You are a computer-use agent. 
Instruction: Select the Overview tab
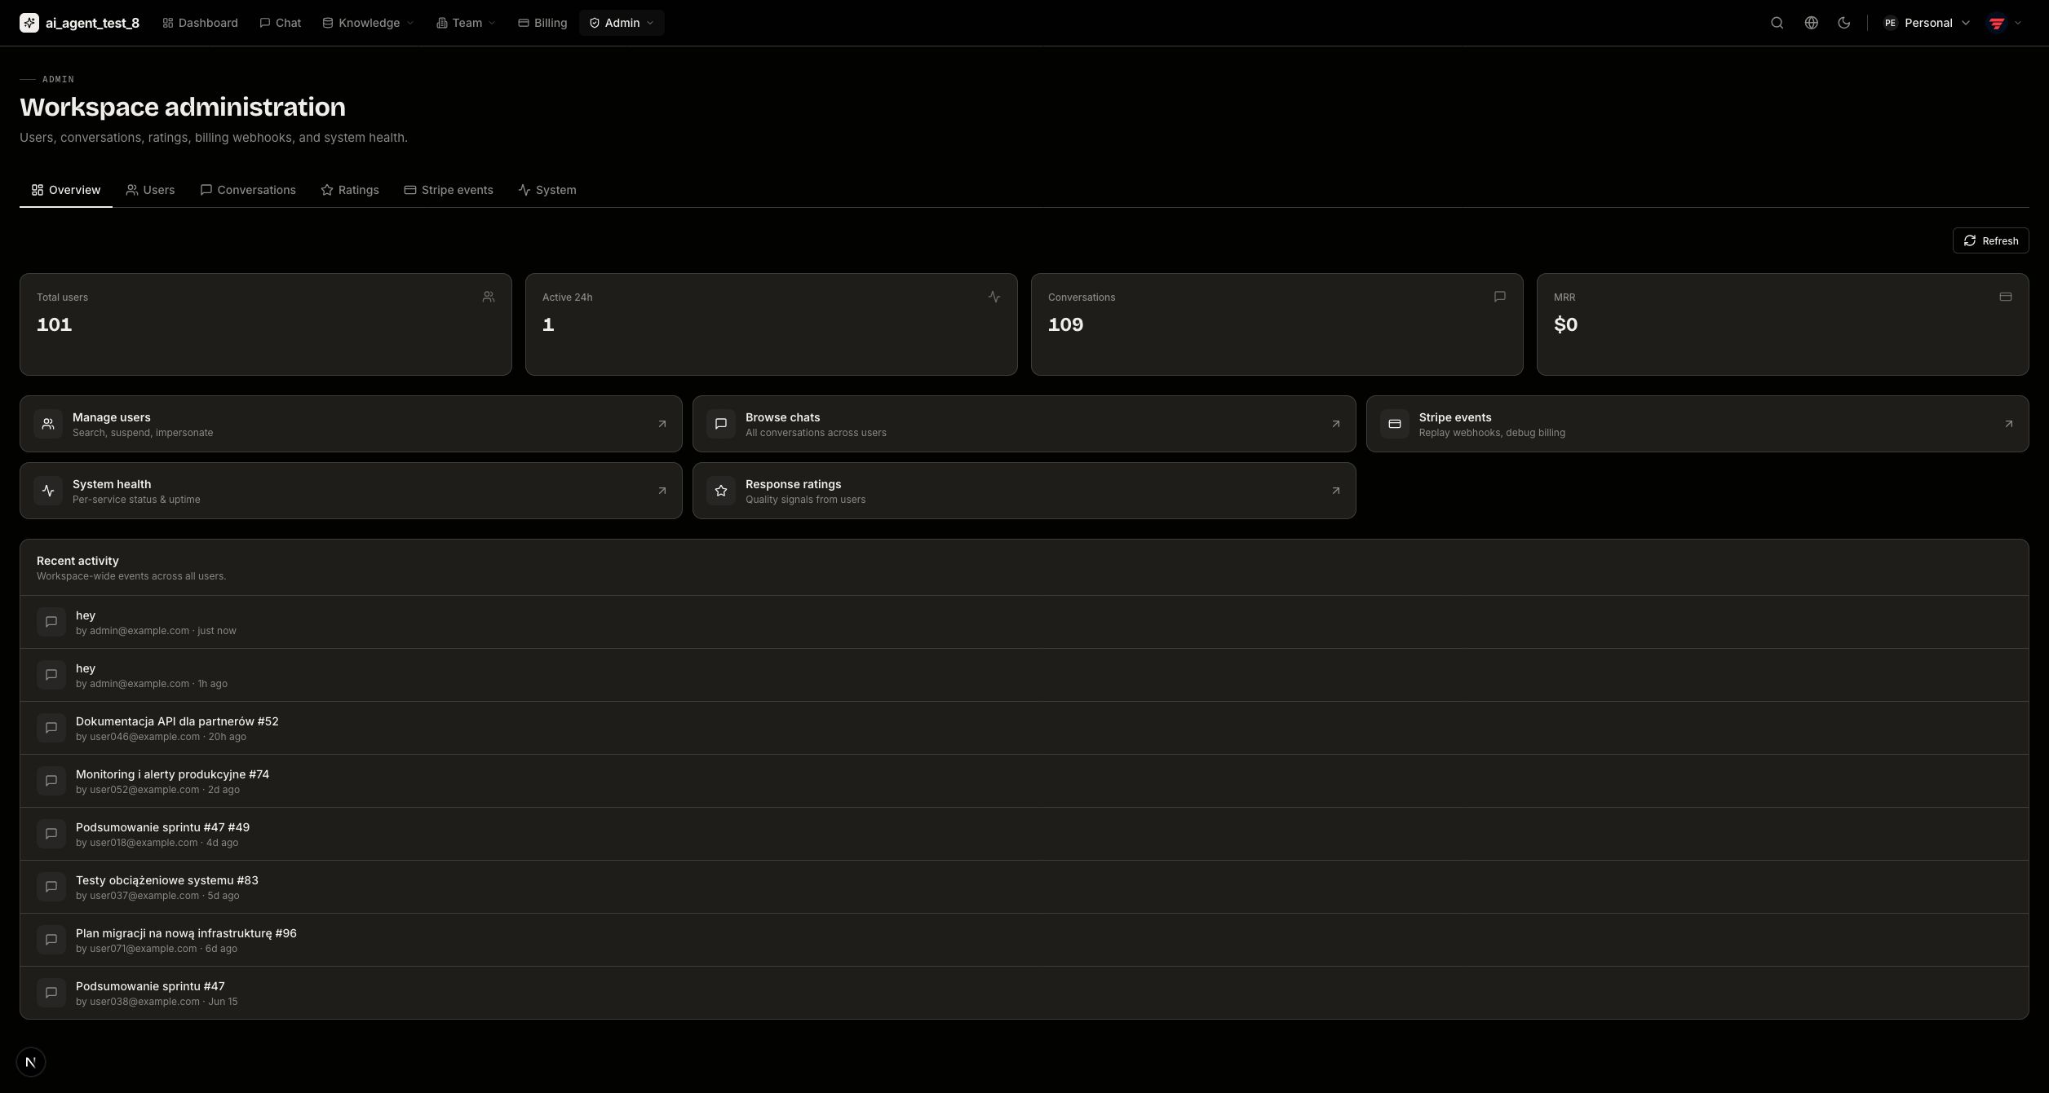coord(66,190)
